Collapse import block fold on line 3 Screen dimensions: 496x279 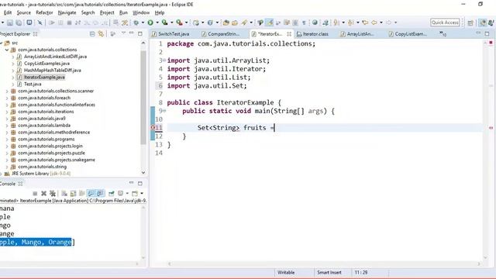[x=164, y=60]
